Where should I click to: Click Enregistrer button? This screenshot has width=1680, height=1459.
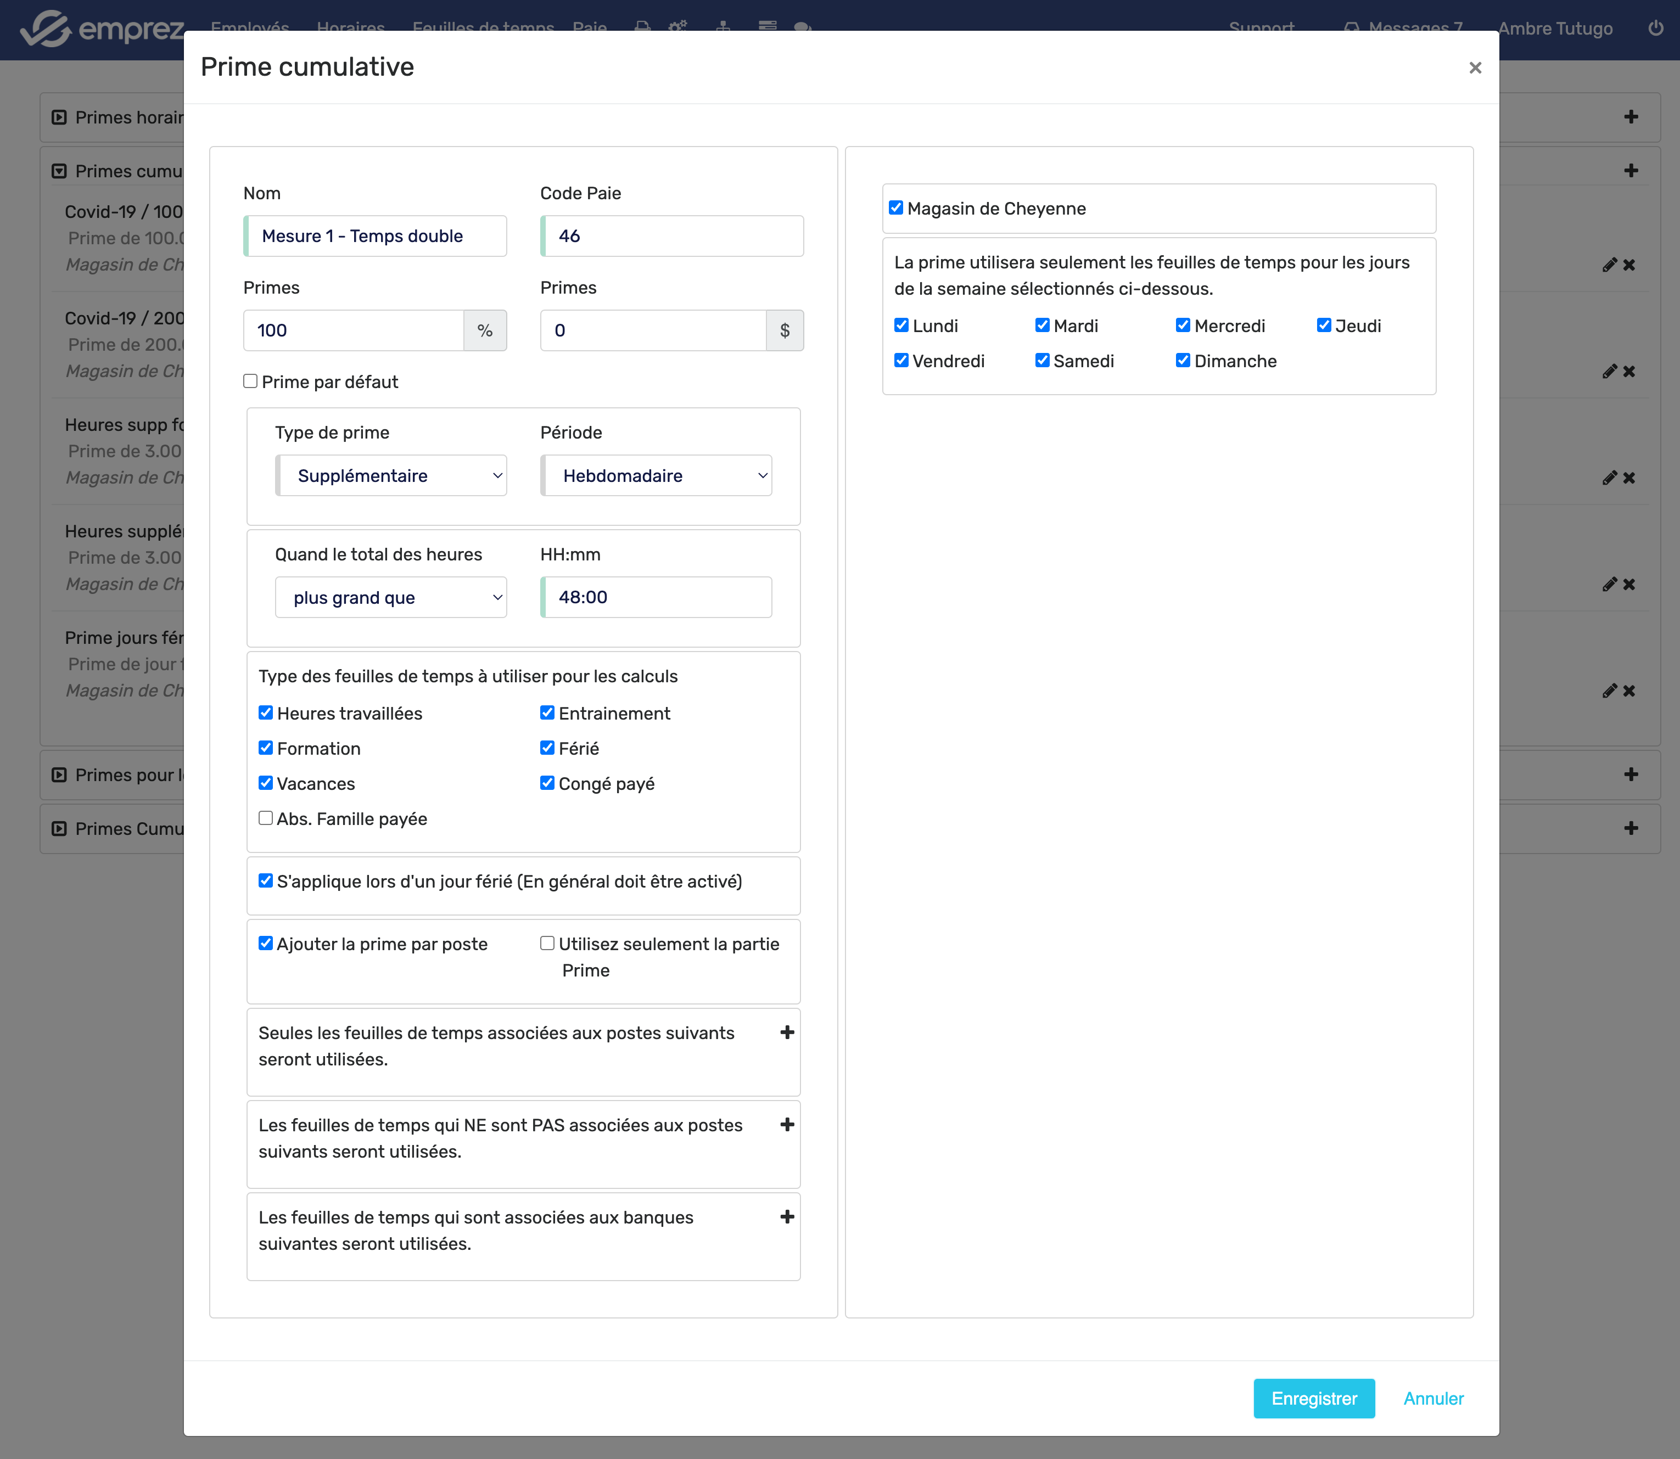[1314, 1398]
